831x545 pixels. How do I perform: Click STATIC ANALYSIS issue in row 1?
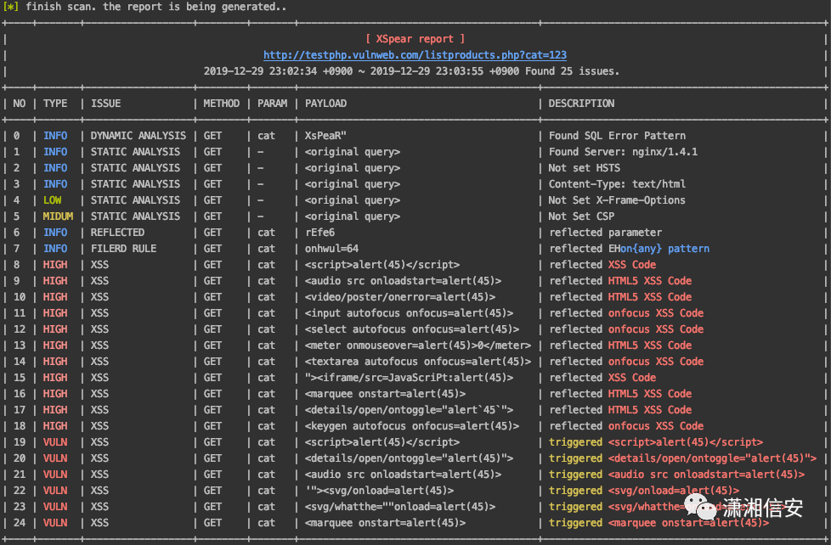pos(135,151)
